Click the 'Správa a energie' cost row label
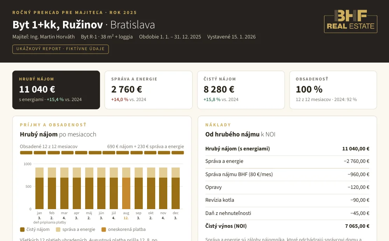 tap(224, 161)
